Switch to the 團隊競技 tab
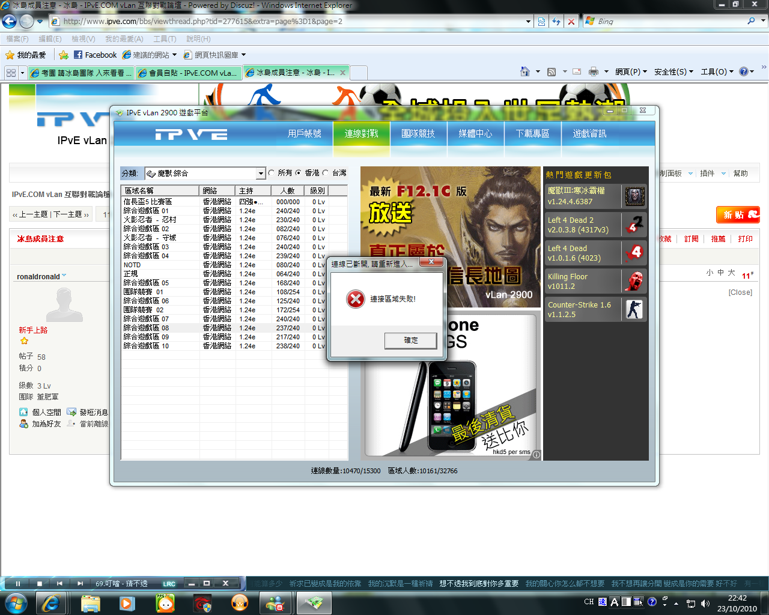This screenshot has height=615, width=769. [x=418, y=133]
